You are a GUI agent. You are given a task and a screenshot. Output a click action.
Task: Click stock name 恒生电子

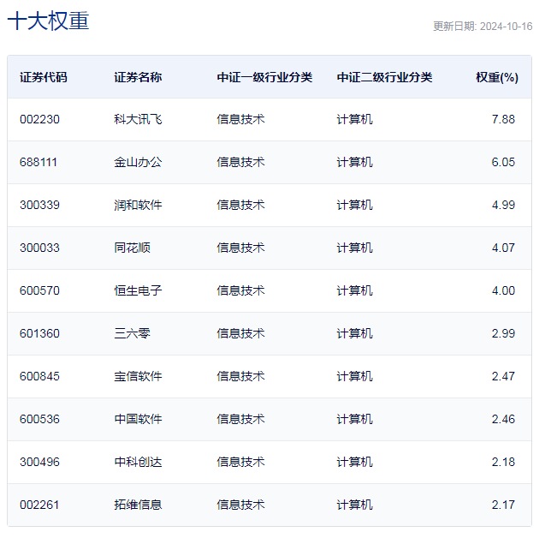pos(138,291)
